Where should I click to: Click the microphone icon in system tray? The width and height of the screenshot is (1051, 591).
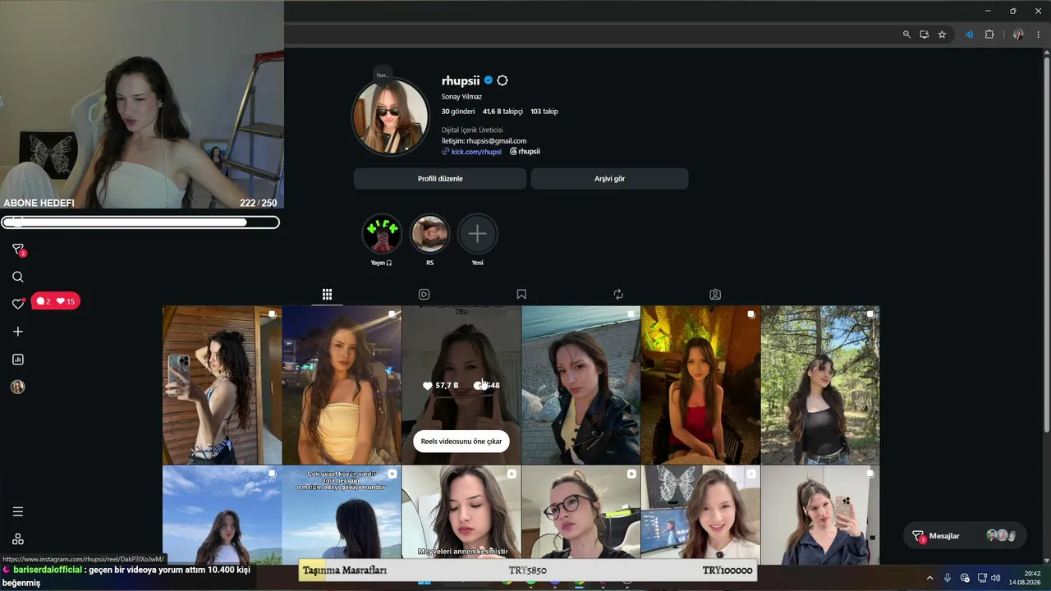click(948, 578)
